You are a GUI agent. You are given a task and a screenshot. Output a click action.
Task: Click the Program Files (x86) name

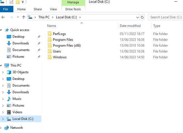click(67, 46)
